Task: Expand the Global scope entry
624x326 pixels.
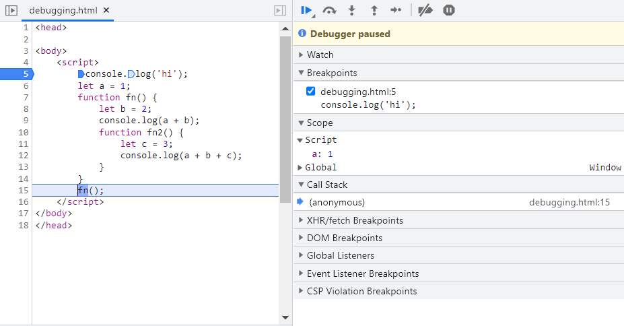Action: tap(300, 168)
